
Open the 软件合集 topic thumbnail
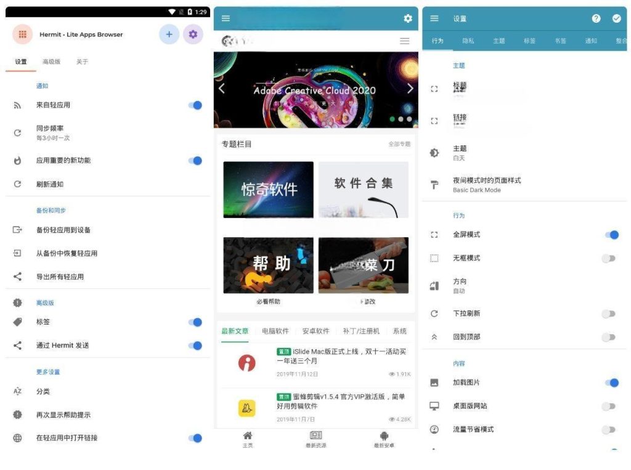coord(364,190)
